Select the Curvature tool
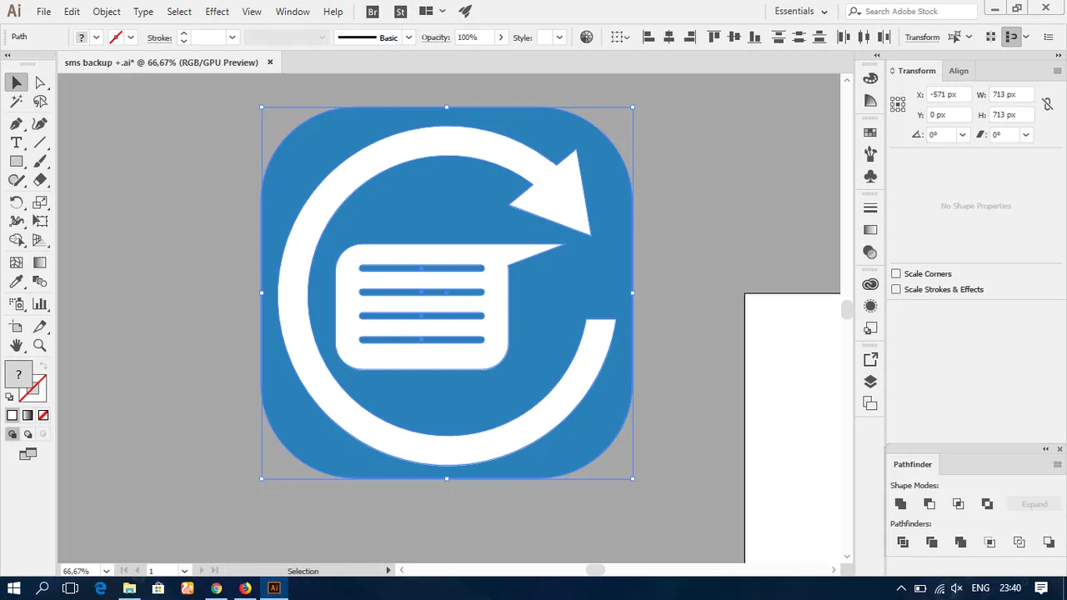Viewport: 1067px width, 600px height. [40, 123]
